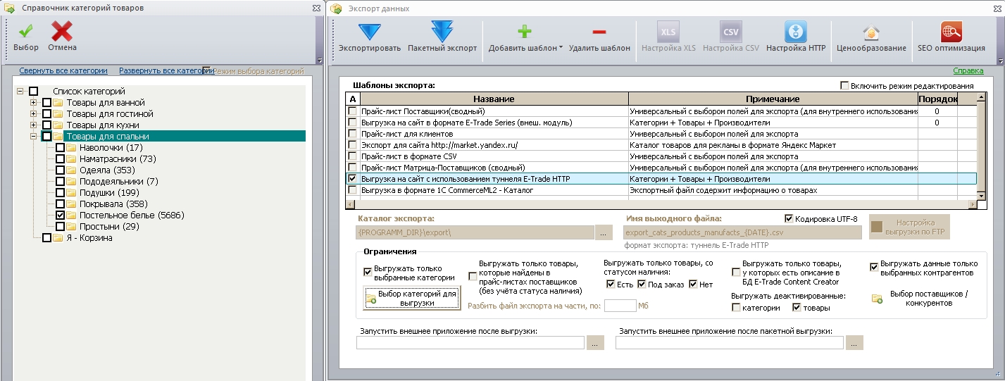The image size is (1005, 381).
Task: Toggle Выгружать данные только выбранных контрагентов
Action: point(874,267)
